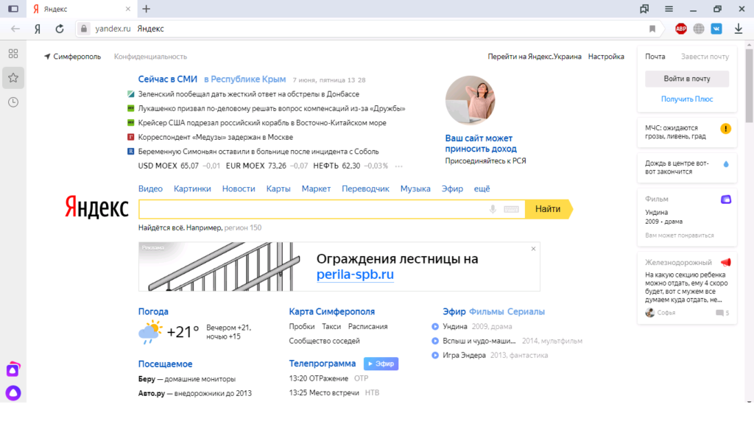Go back to the previous page

coord(15,29)
